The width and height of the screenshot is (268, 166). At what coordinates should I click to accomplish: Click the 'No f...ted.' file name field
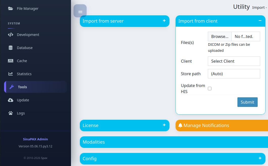coord(246,36)
